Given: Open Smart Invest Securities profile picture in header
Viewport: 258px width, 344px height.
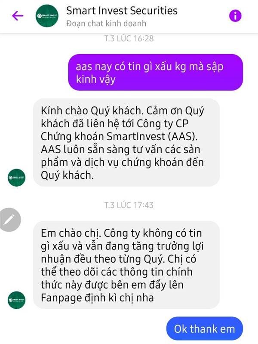Looking at the screenshot, I should pos(47,16).
